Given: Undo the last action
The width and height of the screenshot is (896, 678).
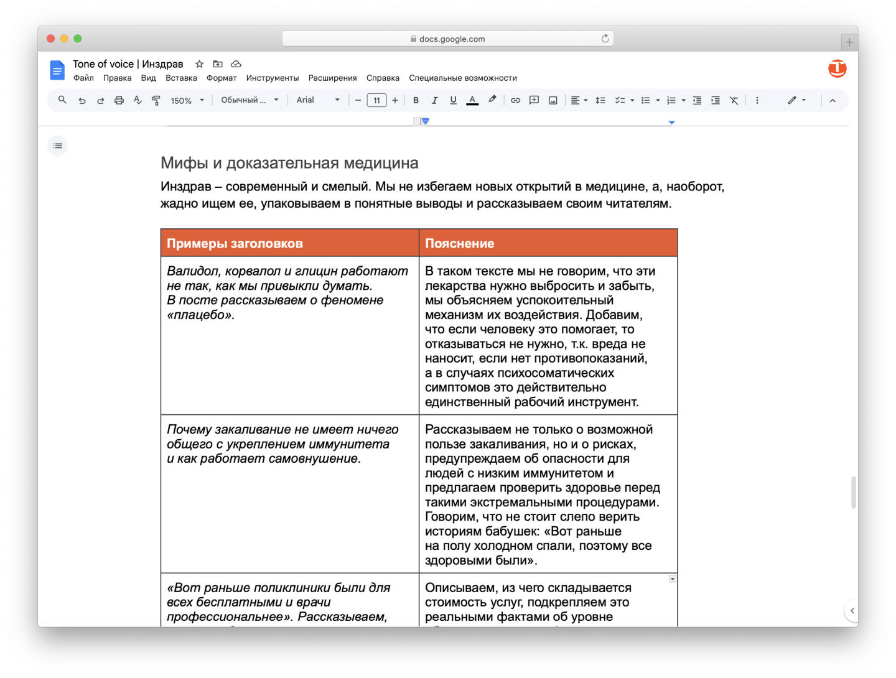Looking at the screenshot, I should pos(82,100).
